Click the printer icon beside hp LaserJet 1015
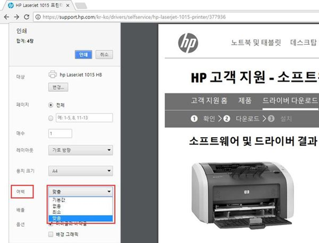The image size is (319, 243). 52,75
